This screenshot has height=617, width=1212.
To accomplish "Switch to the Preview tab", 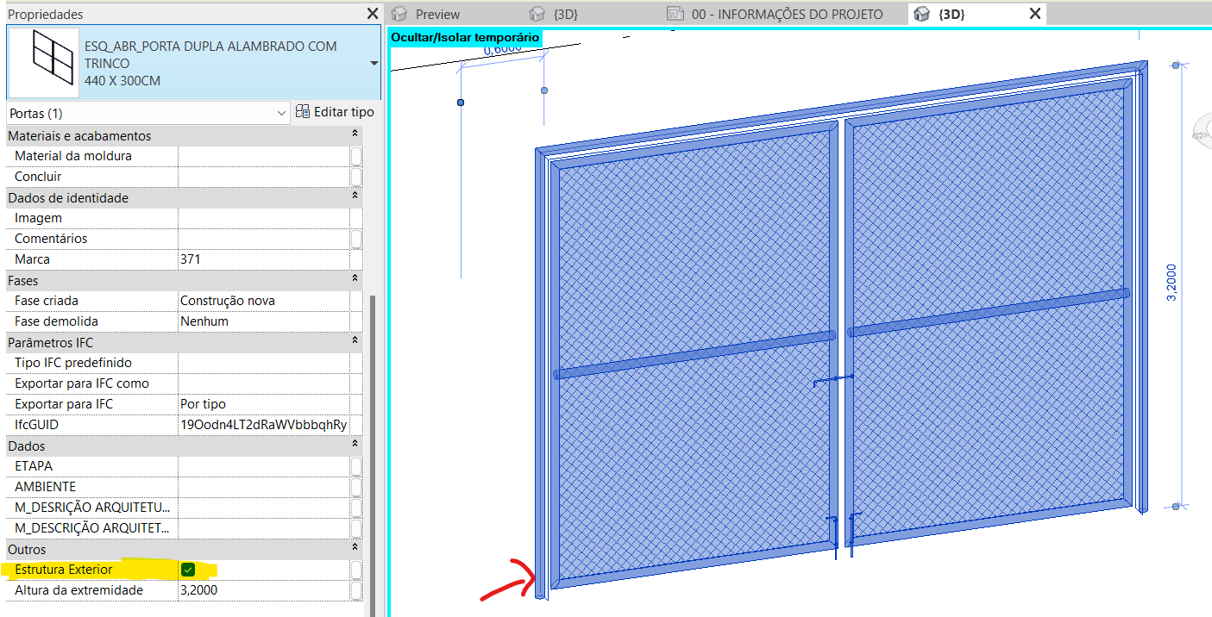I will tap(440, 13).
